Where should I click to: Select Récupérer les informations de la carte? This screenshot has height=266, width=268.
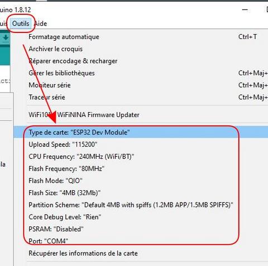141,253
